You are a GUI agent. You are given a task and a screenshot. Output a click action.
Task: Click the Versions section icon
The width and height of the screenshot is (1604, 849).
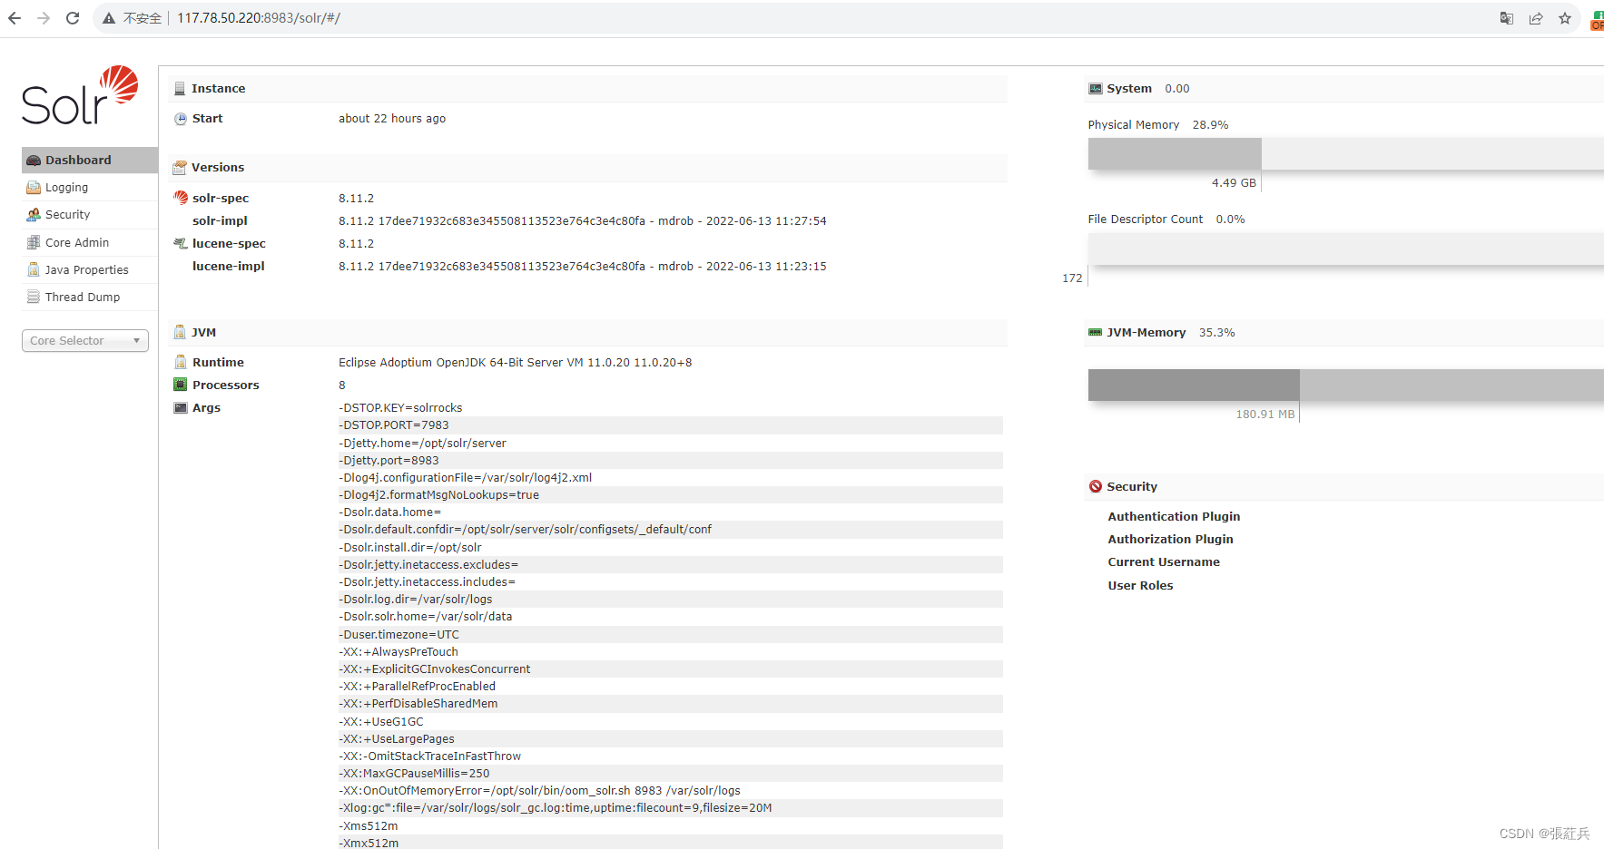point(180,168)
